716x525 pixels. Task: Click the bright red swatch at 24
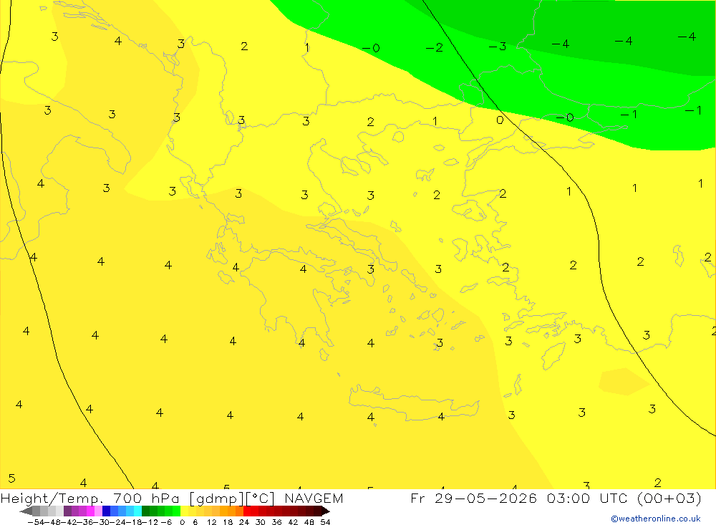(x=247, y=511)
